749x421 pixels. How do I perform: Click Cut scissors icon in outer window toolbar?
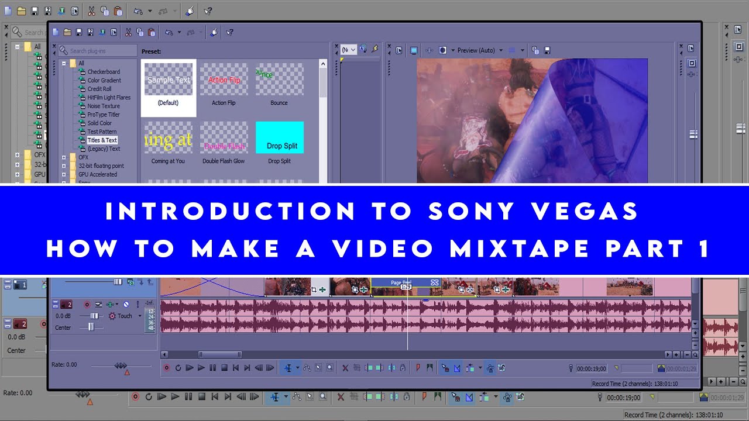[x=92, y=11]
